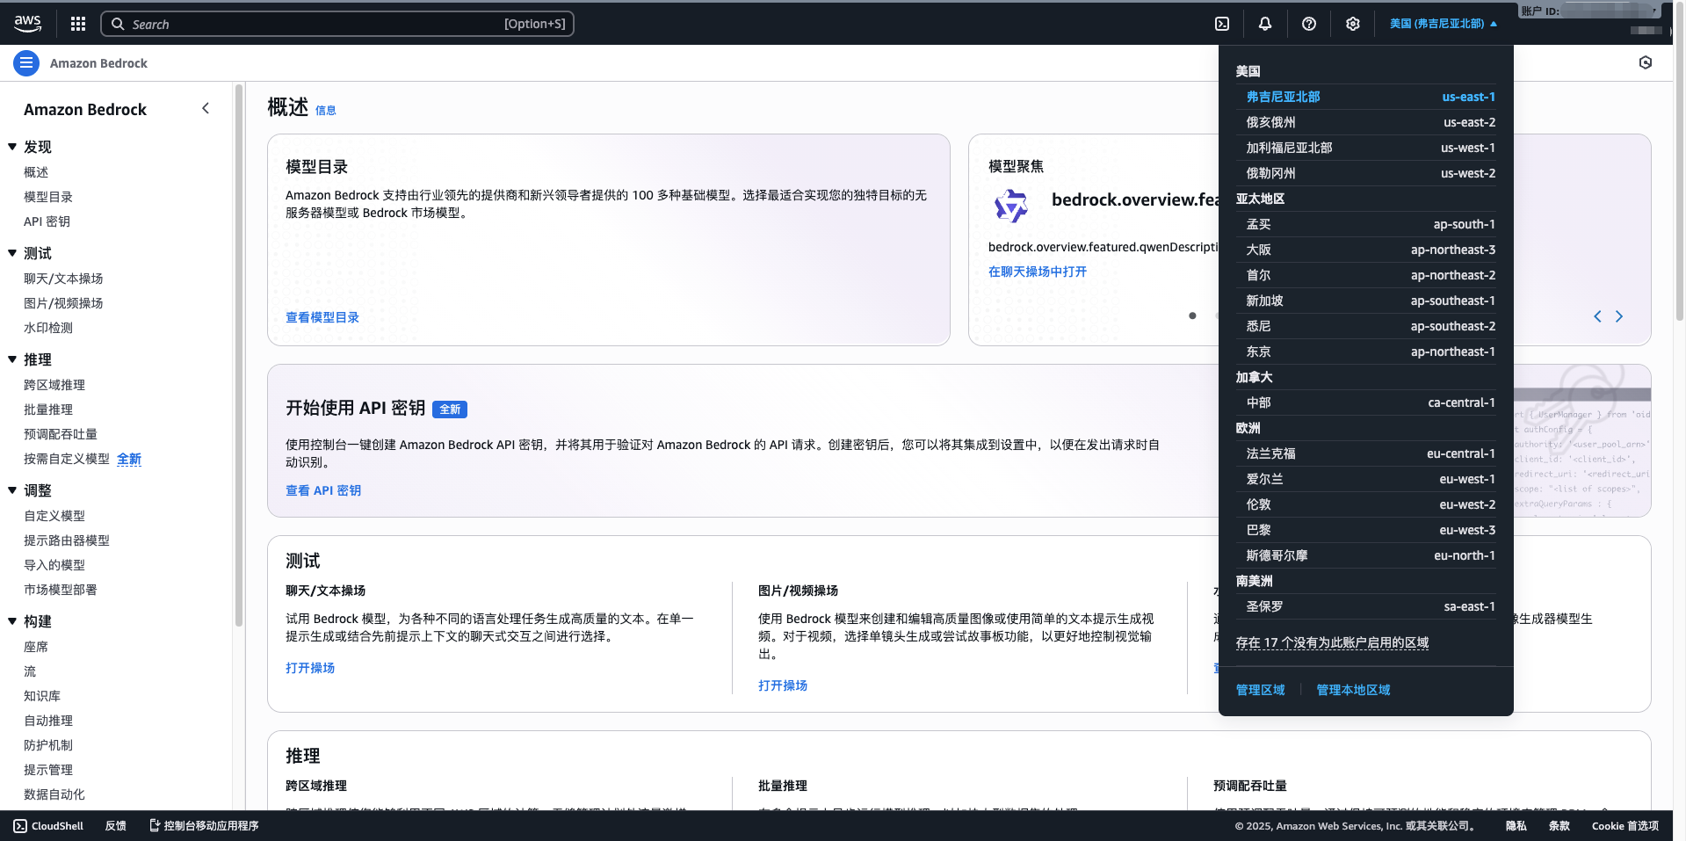Choose 俄勒冈州 us-west-2 region

point(1369,173)
